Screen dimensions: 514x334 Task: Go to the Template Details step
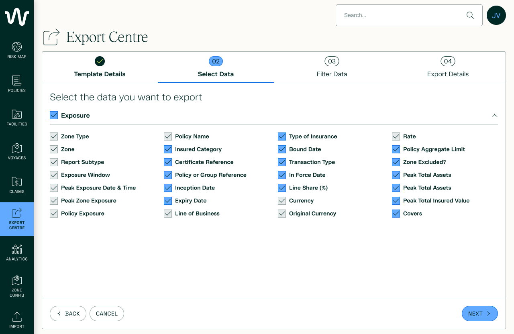100,67
